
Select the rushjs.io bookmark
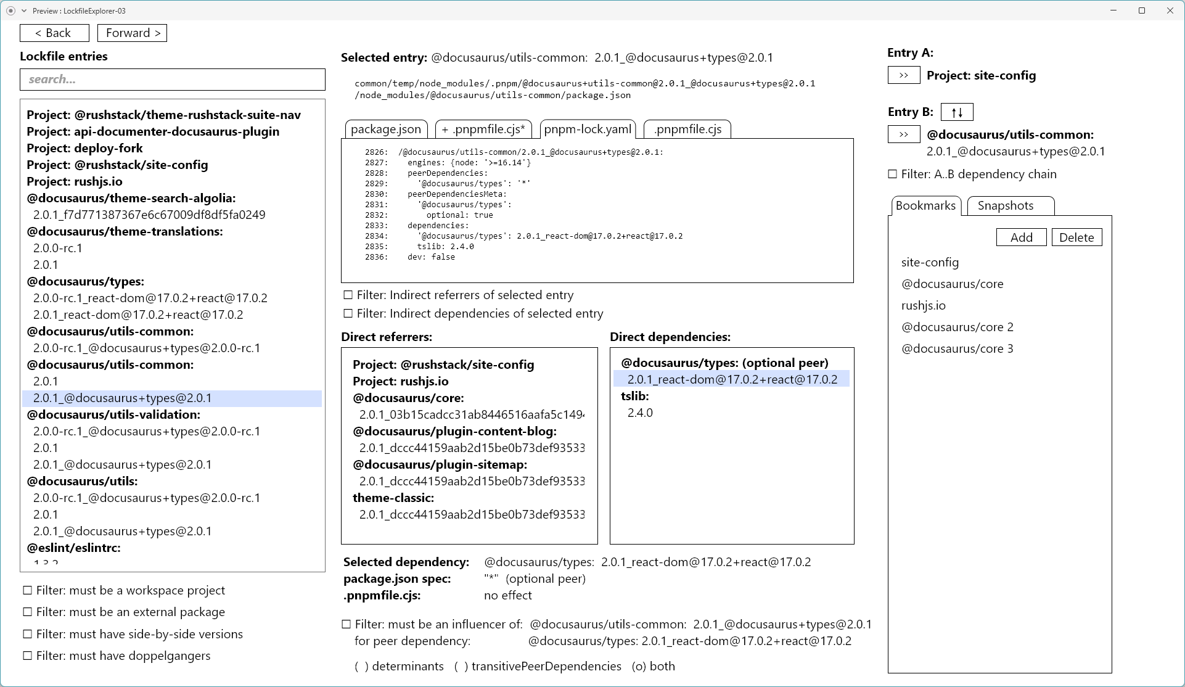924,305
